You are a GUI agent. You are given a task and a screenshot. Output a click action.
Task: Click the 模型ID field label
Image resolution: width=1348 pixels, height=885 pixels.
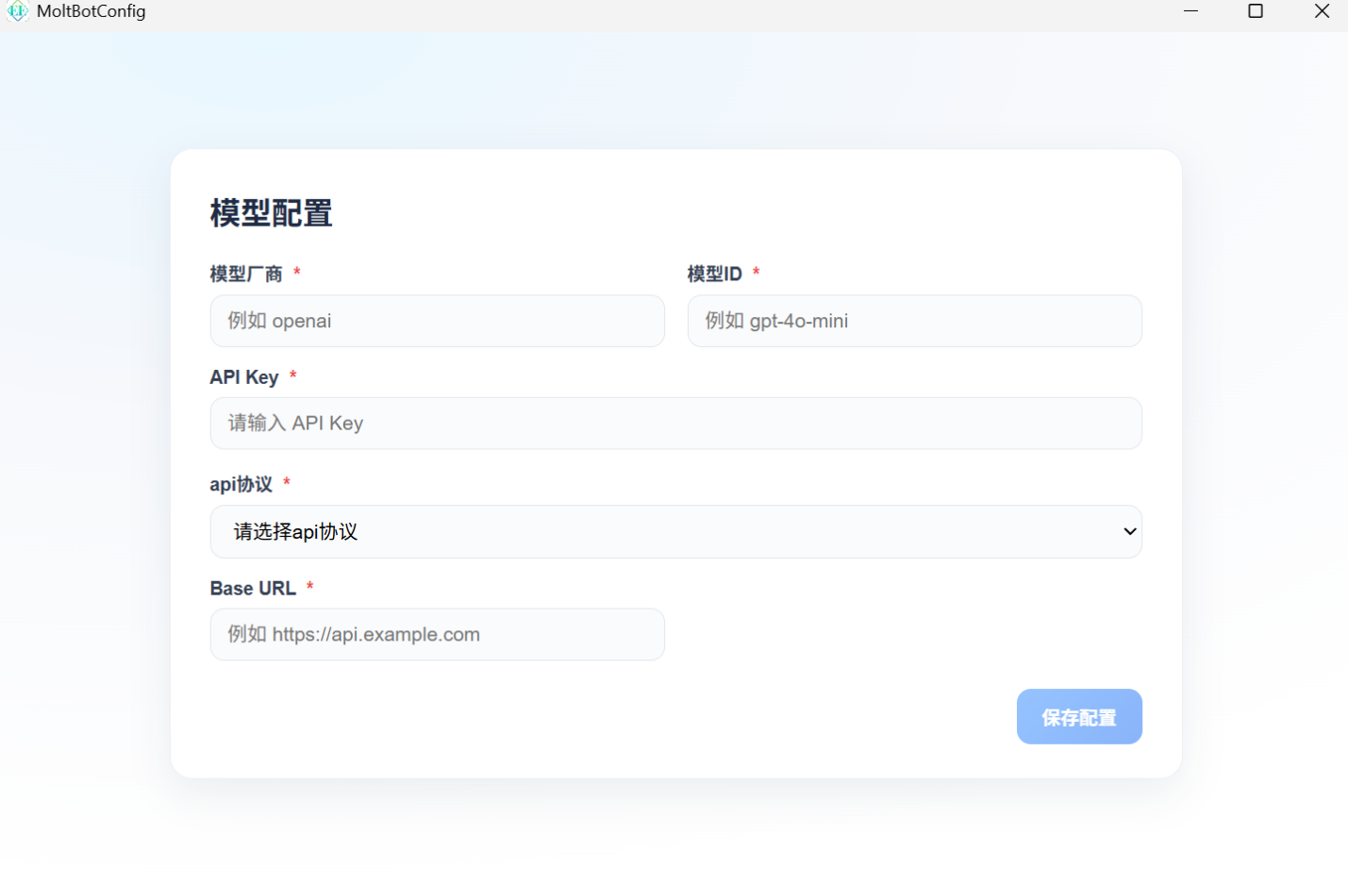(715, 274)
